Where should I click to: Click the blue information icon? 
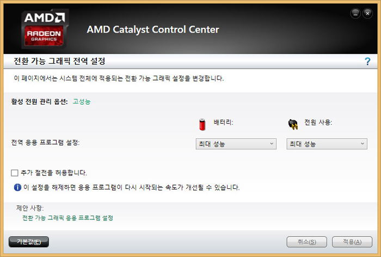(17, 187)
